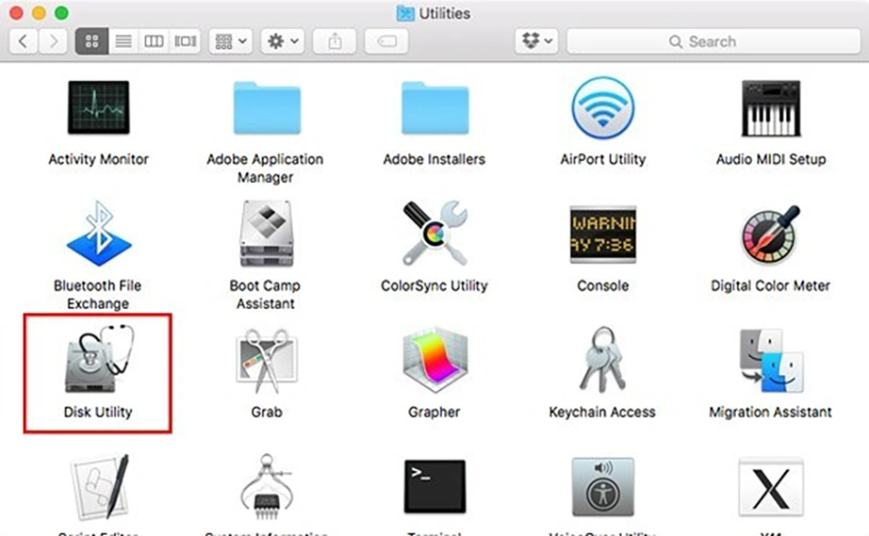869x536 pixels.
Task: Launch AirPort Utility icon
Action: pyautogui.click(x=603, y=107)
